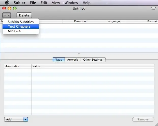Open the File menu
158x126 pixels.
click(x=33, y=3)
